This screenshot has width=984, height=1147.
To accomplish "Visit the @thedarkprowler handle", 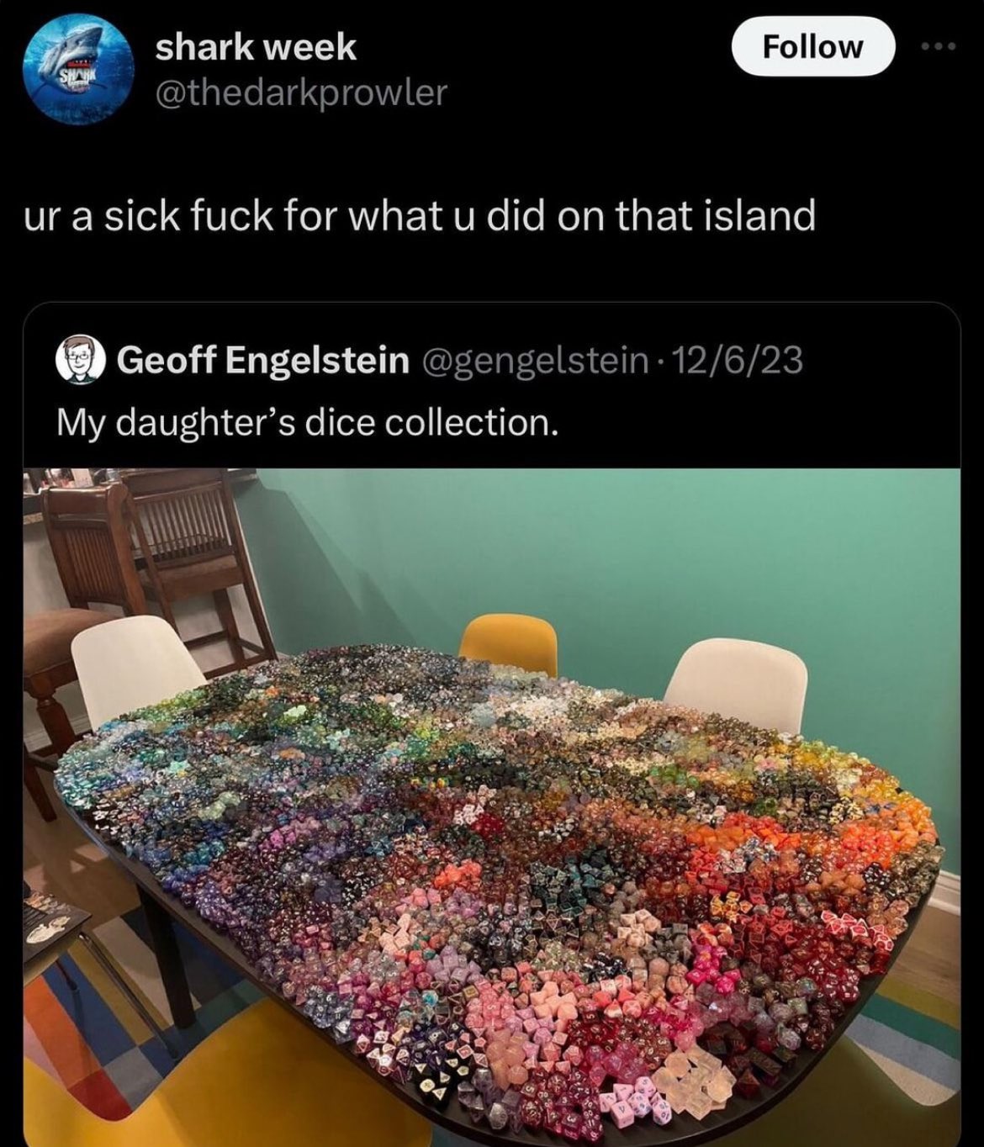I will click(300, 92).
